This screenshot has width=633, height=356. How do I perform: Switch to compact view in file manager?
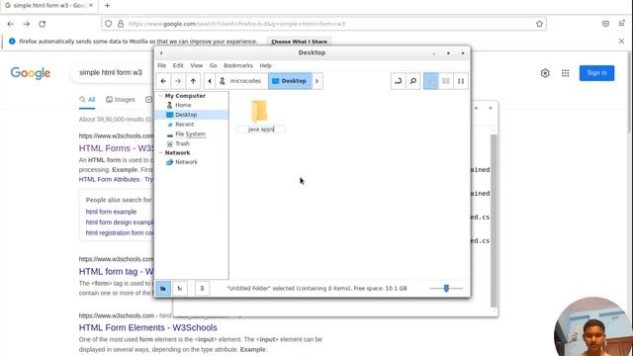(x=461, y=81)
